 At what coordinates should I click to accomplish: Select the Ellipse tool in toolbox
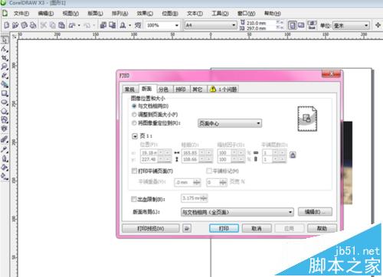5,103
